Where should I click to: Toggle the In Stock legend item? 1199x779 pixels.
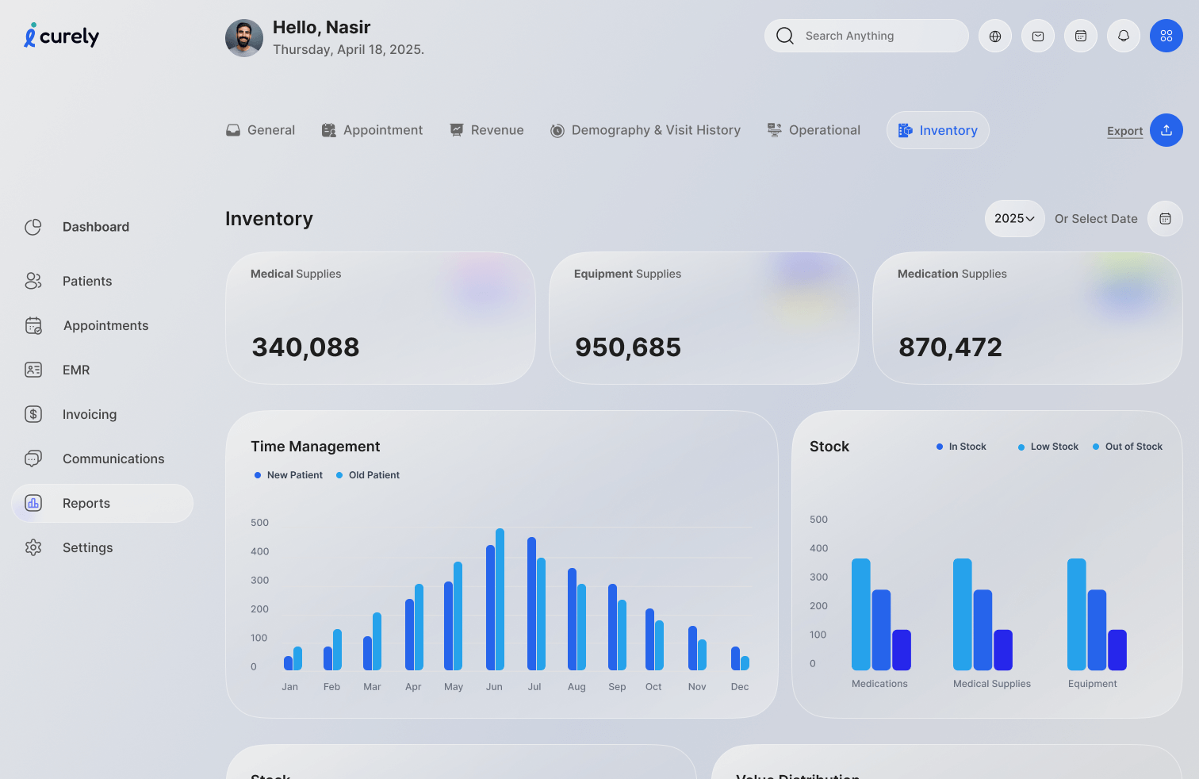[961, 447]
